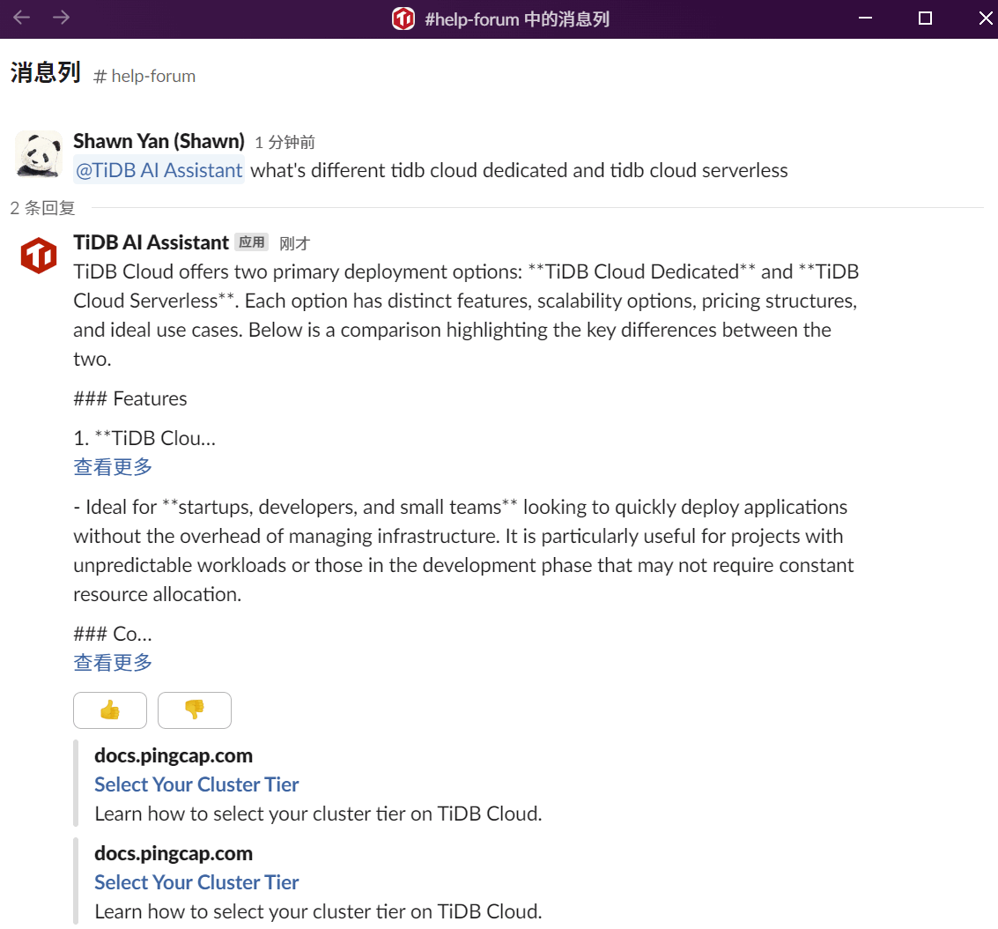Click the TiDB logo in title bar
The width and height of the screenshot is (998, 929).
(x=403, y=19)
